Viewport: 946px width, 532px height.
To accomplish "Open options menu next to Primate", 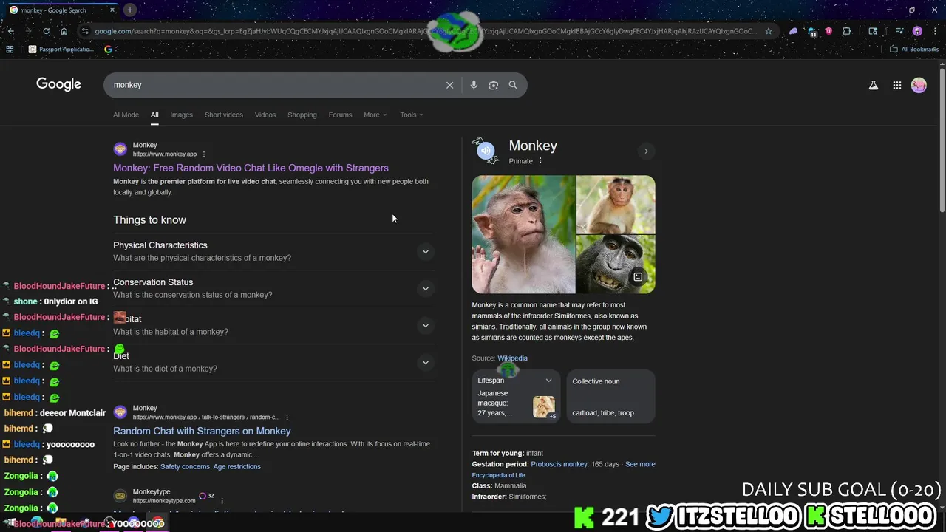I will [x=540, y=161].
